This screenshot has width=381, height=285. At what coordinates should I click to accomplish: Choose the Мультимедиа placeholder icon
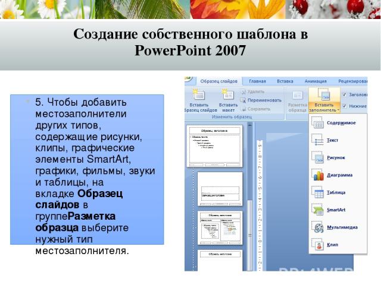(317, 227)
